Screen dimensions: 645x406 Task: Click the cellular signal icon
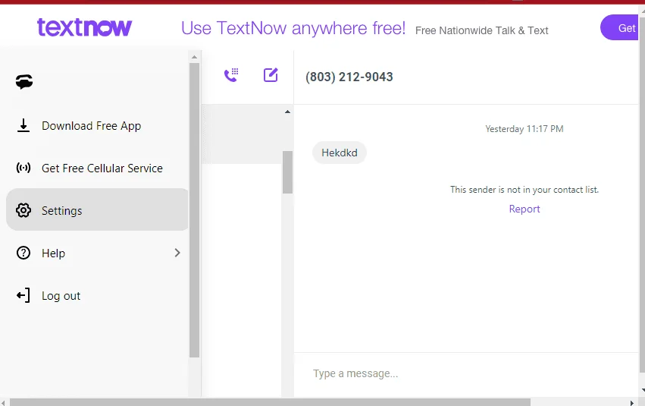pyautogui.click(x=23, y=168)
